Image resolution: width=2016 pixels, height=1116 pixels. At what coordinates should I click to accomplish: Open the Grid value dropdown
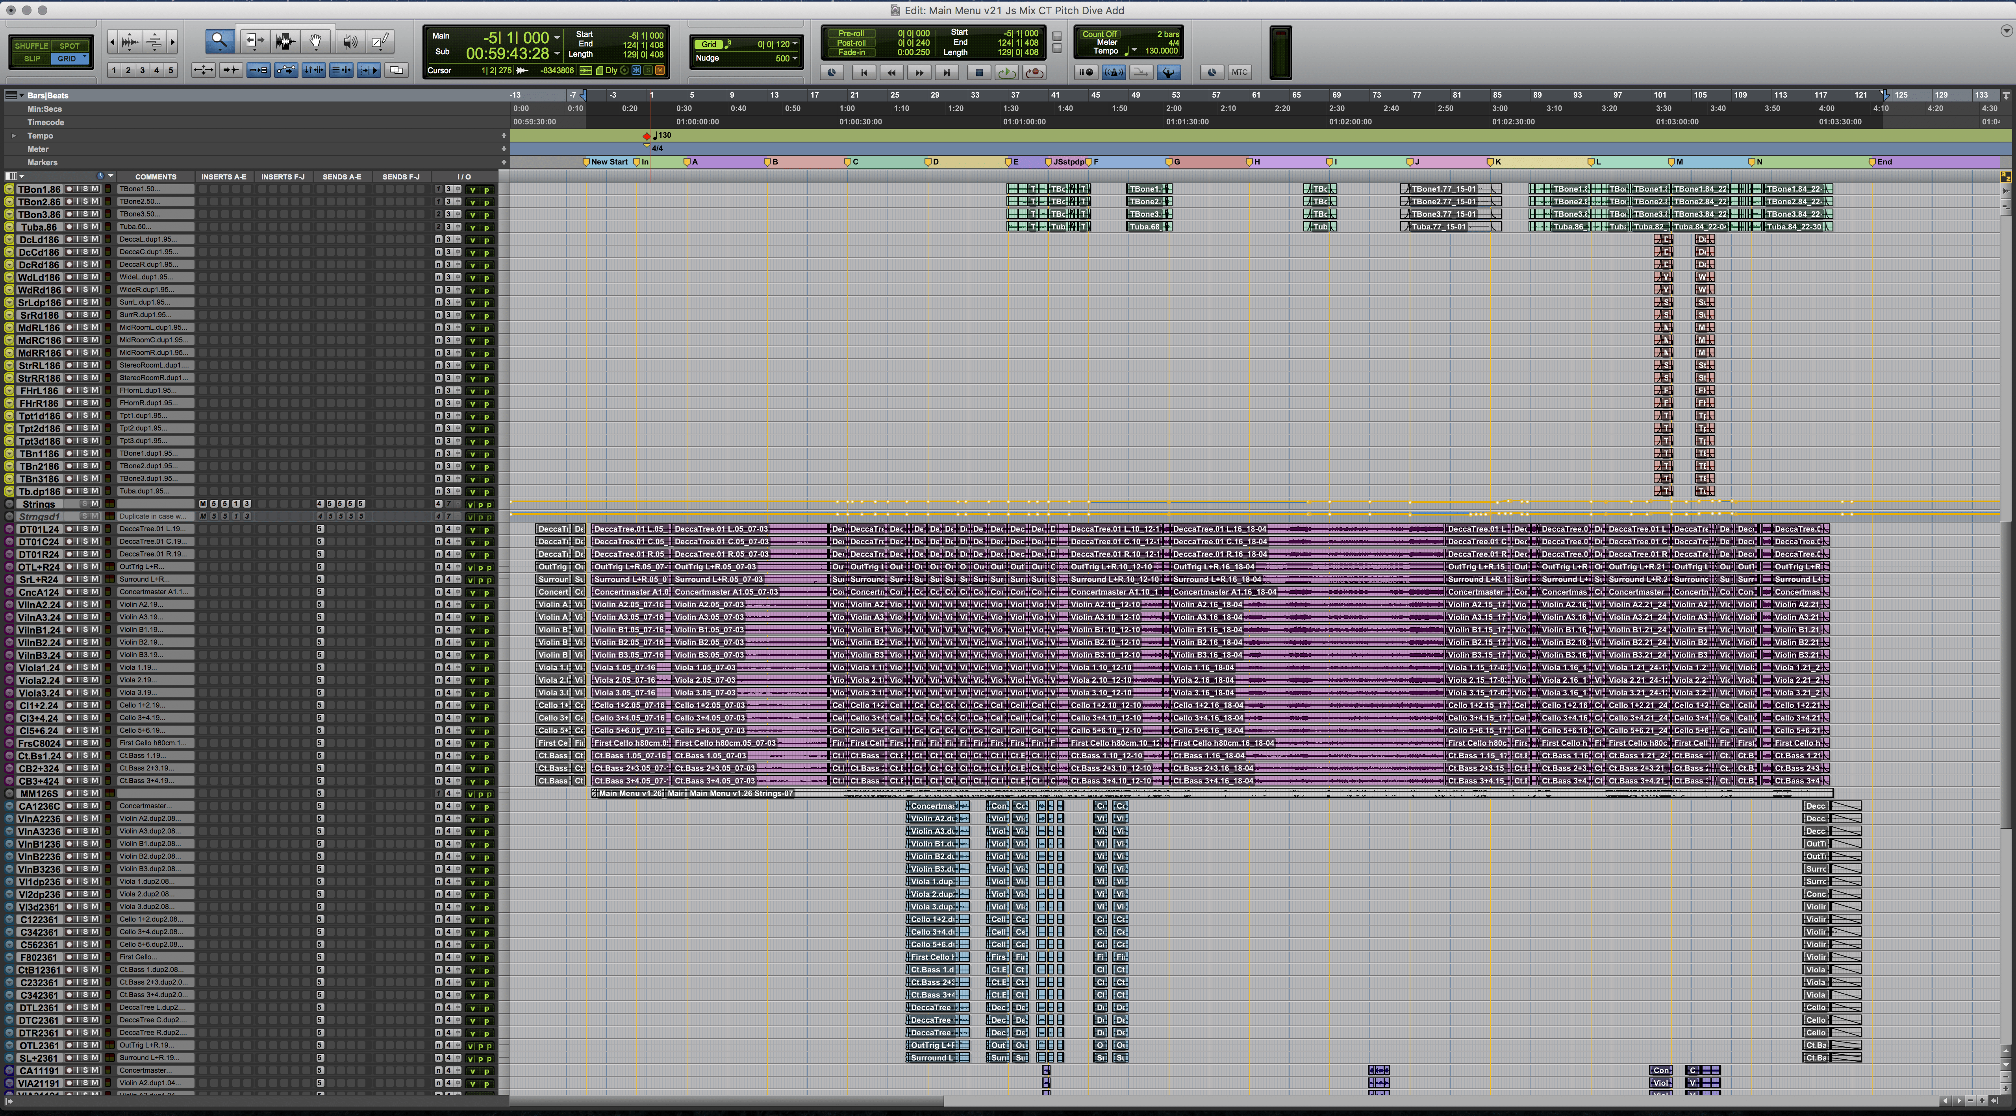click(795, 44)
